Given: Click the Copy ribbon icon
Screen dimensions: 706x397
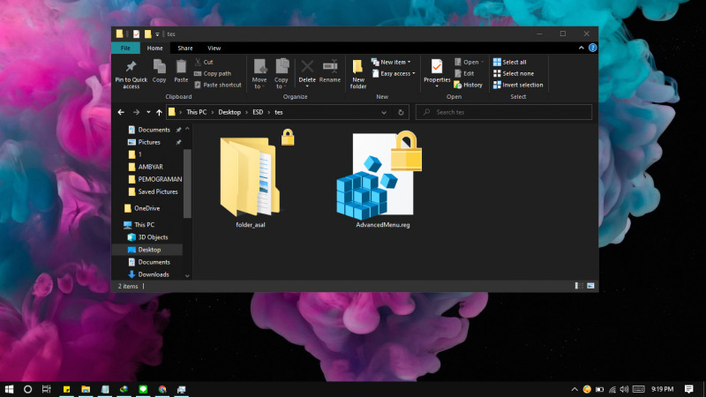Looking at the screenshot, I should coord(160,67).
